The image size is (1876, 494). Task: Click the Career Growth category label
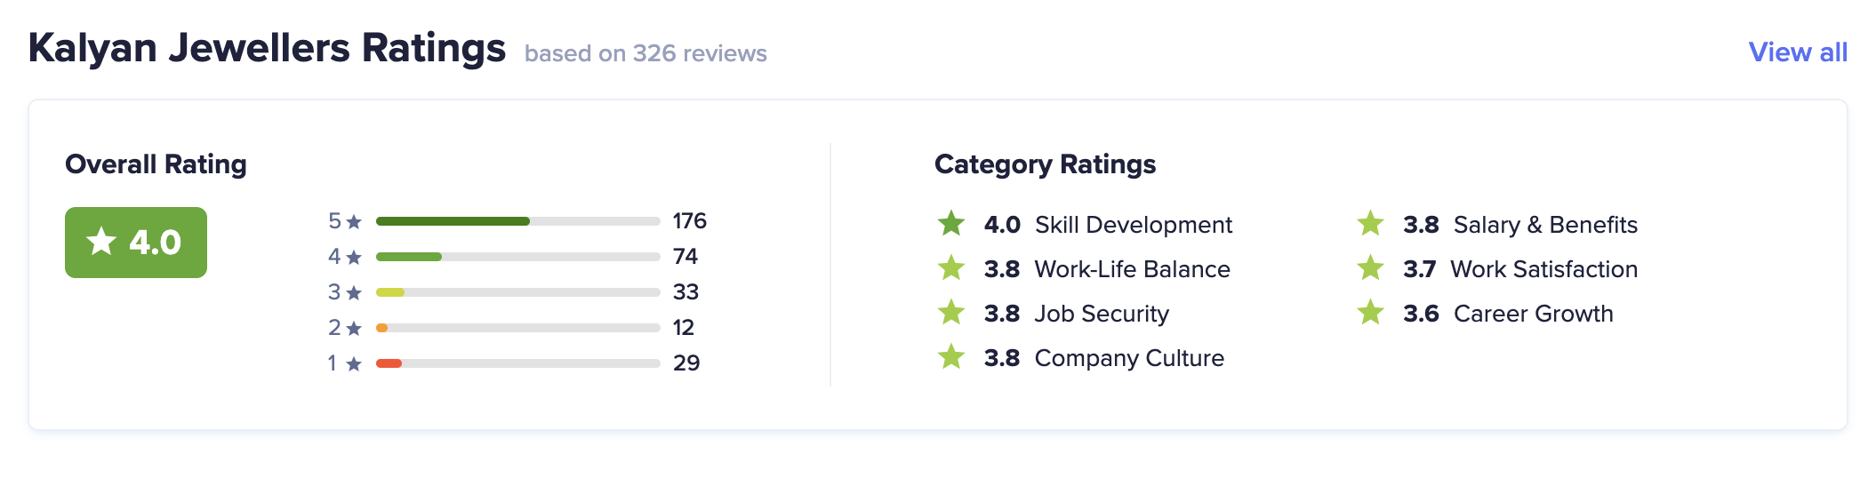[1533, 314]
